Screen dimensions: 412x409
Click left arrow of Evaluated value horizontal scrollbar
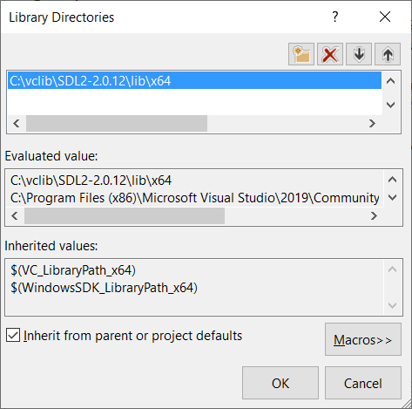tap(15, 215)
